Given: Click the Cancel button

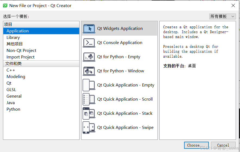Looking at the screenshot, I should pyautogui.click(x=223, y=145).
